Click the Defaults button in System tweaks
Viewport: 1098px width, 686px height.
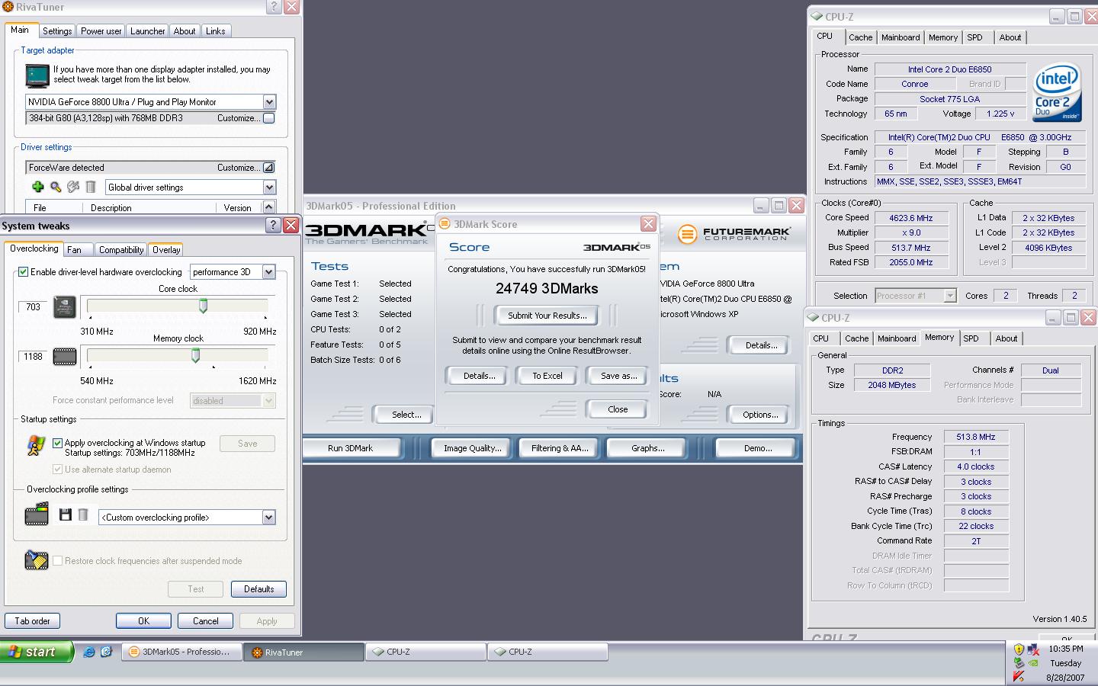[x=258, y=589]
